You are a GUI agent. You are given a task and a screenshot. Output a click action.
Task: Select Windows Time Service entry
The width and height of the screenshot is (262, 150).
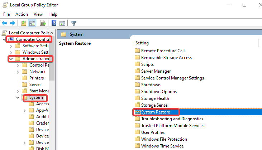[x=162, y=146]
